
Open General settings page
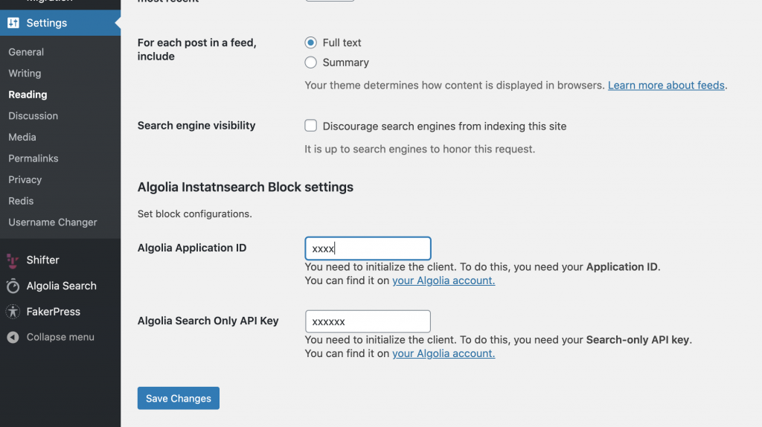point(26,52)
